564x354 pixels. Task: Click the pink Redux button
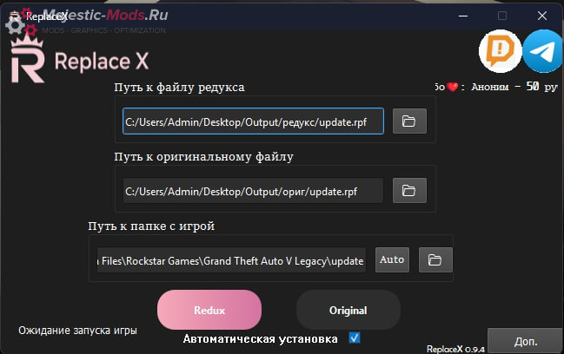[x=209, y=310]
